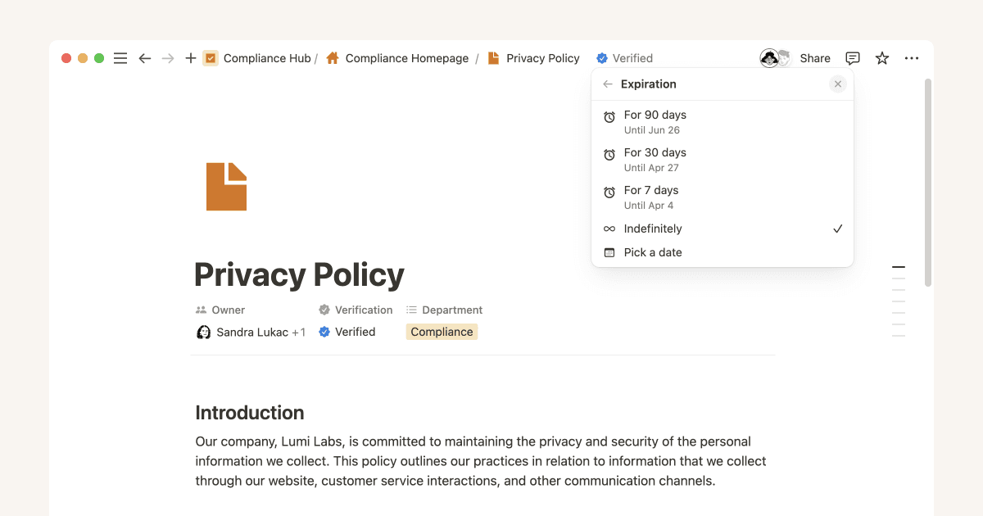
Task: Click the infinity icon next to Indefinitely
Action: pos(609,229)
